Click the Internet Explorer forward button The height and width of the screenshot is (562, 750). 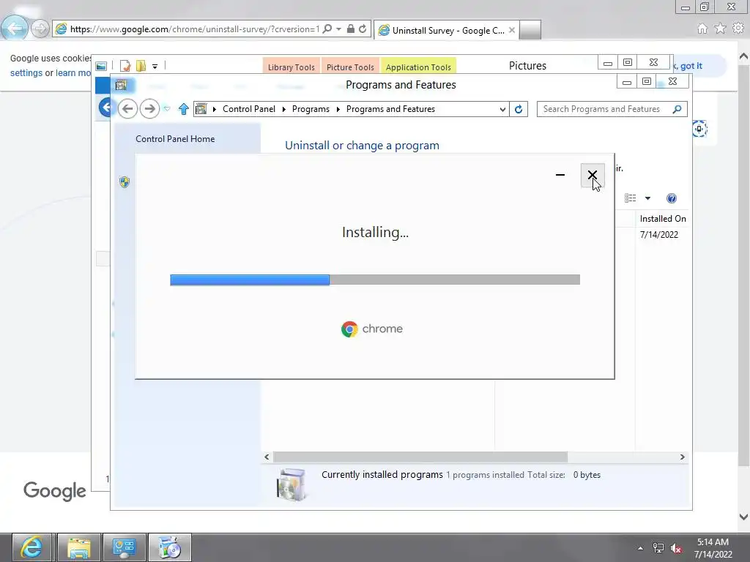(x=40, y=29)
